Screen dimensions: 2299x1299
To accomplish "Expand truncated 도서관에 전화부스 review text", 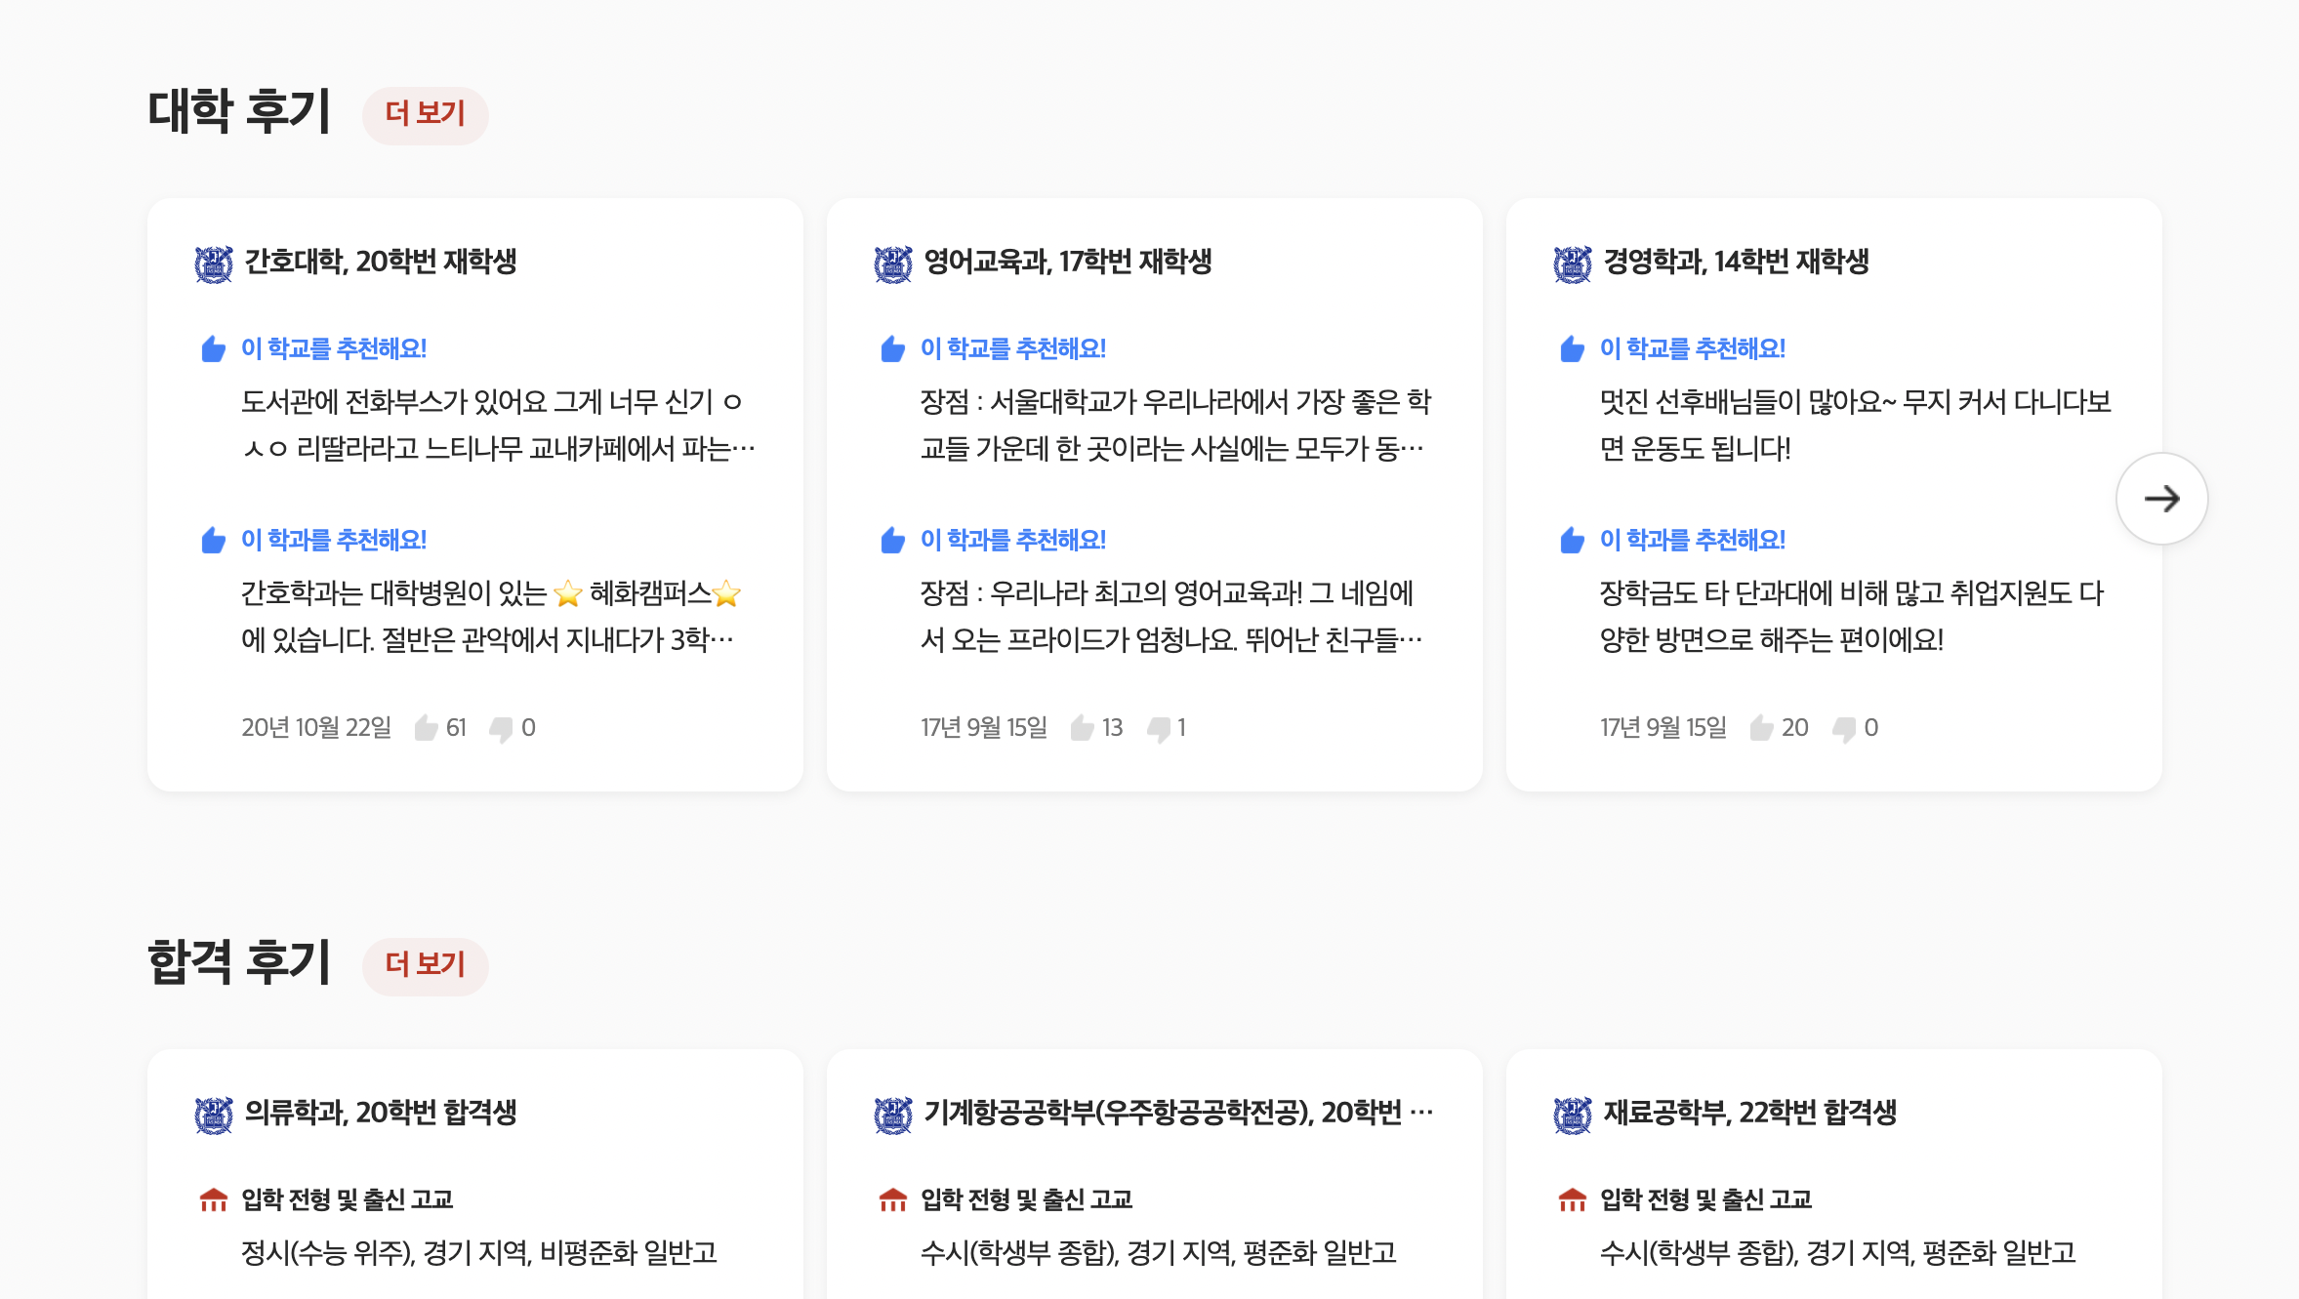I will tap(498, 426).
